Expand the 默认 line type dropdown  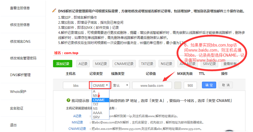(121, 85)
